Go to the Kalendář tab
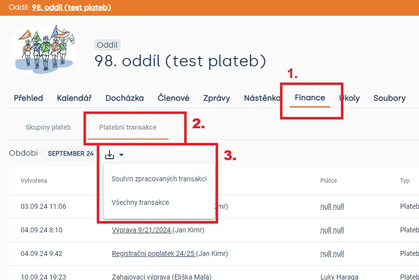419x280 pixels. pos(74,98)
